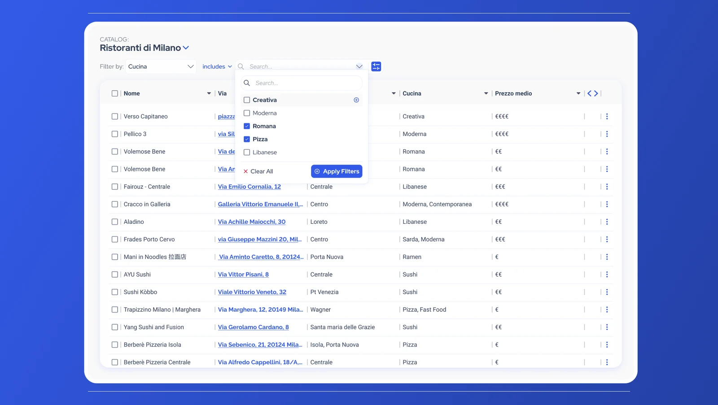The width and height of the screenshot is (718, 405).
Task: Change the includes operator dropdown
Action: click(x=217, y=66)
